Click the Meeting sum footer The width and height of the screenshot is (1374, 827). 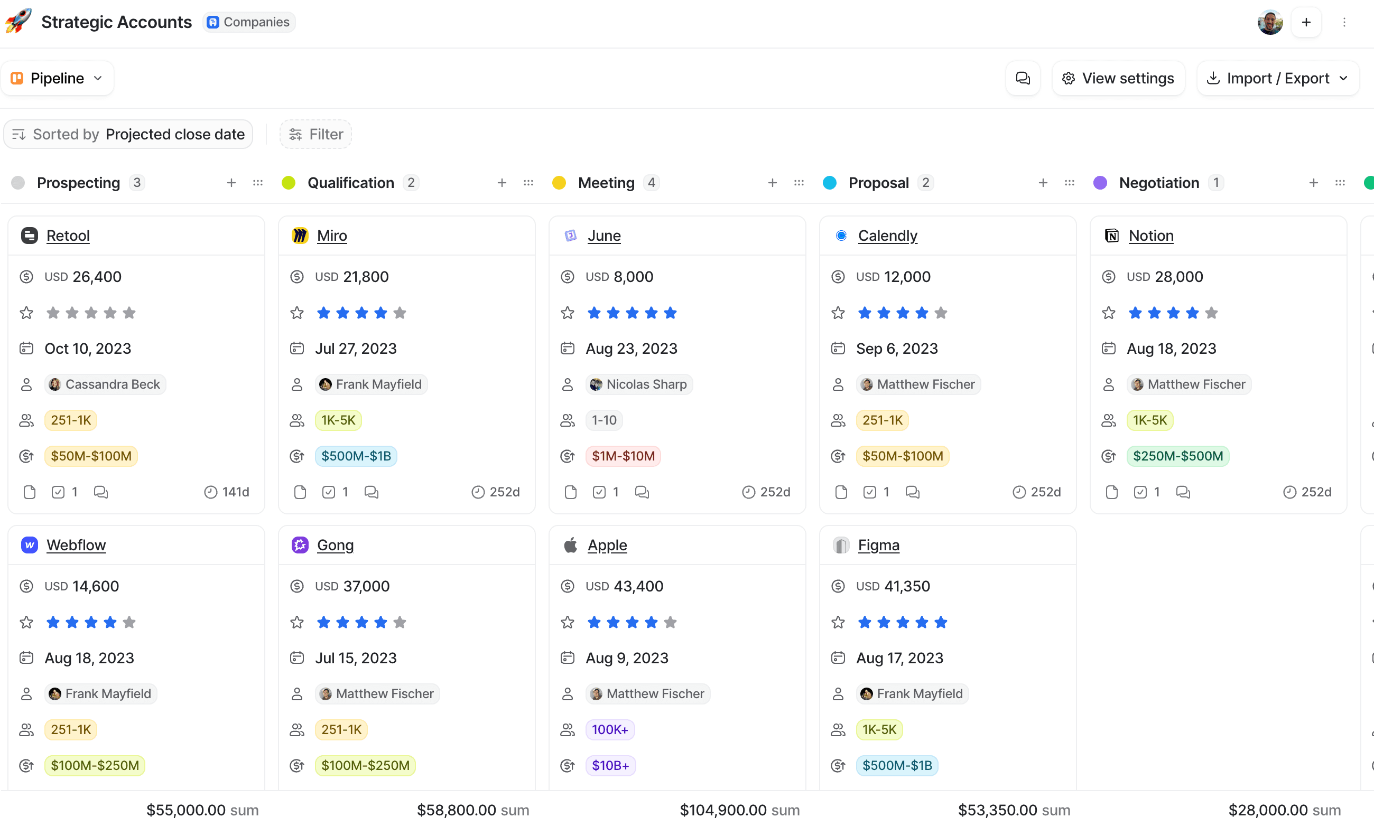tap(739, 810)
